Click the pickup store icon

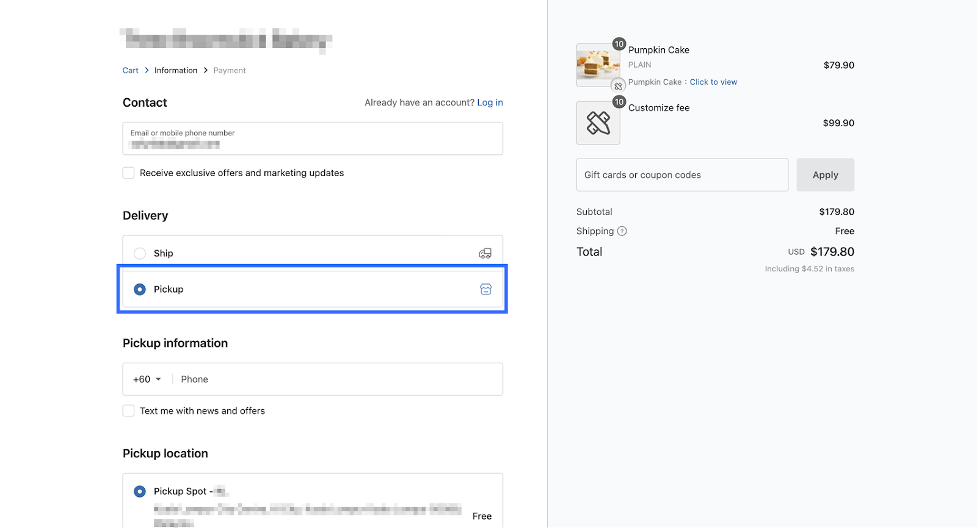coord(485,290)
